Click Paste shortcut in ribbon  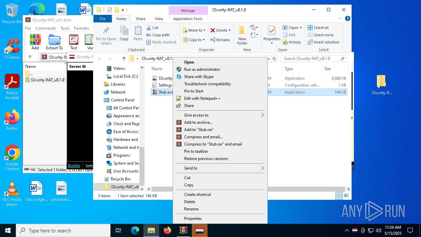(161, 42)
